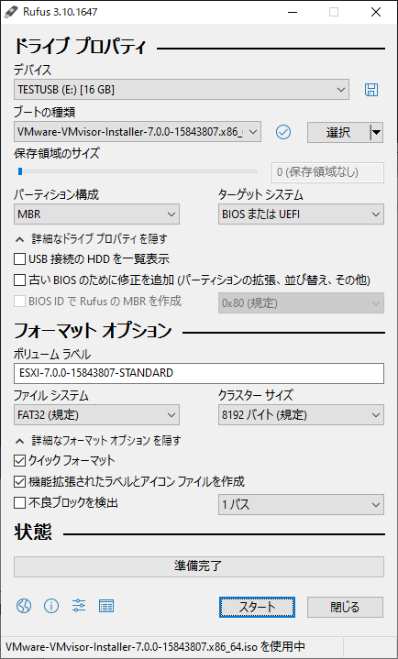The image size is (398, 659).
Task: Click the 保存領域のサイズ slider handle
Action: coord(20,171)
